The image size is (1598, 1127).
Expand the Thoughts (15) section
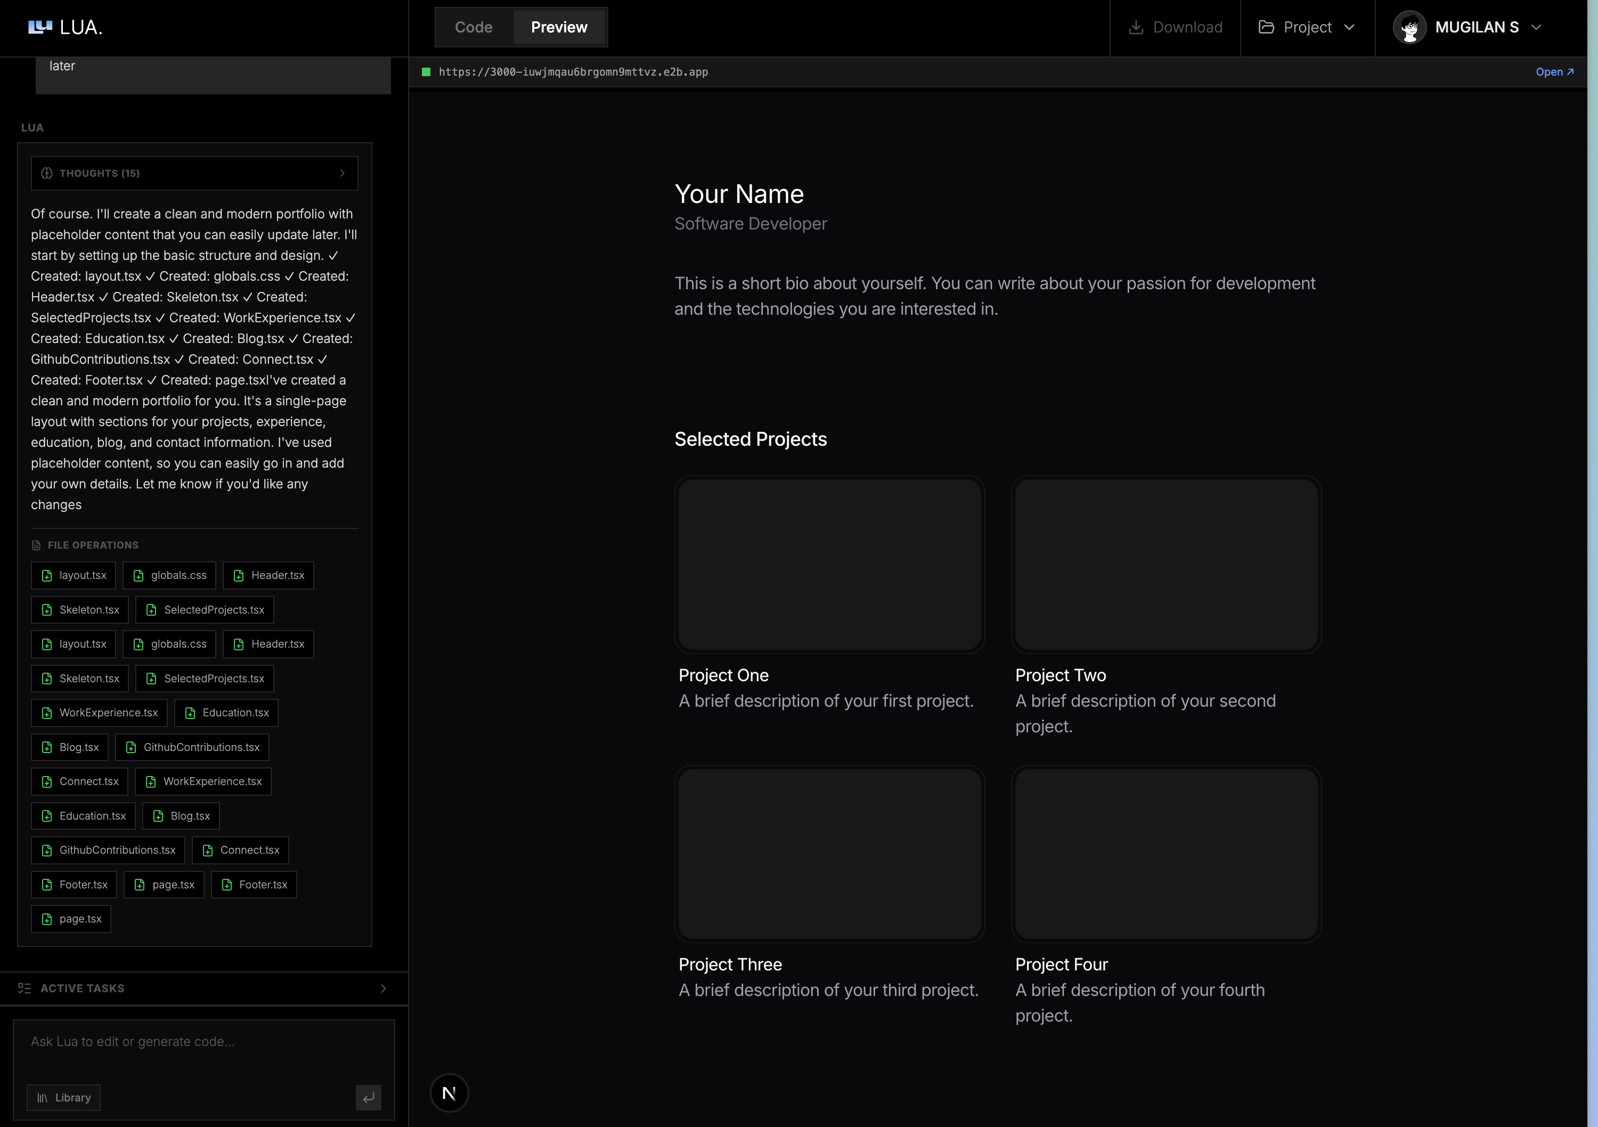[343, 173]
